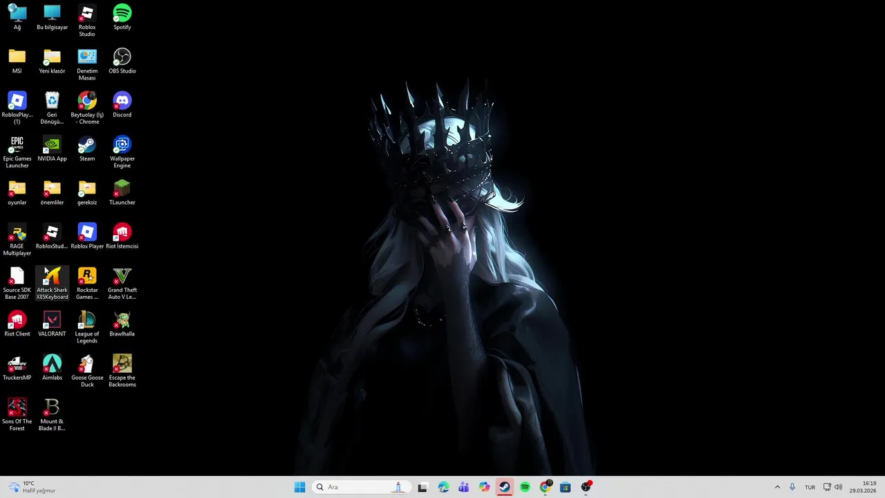Switch to OBS in the taskbar

click(586, 487)
